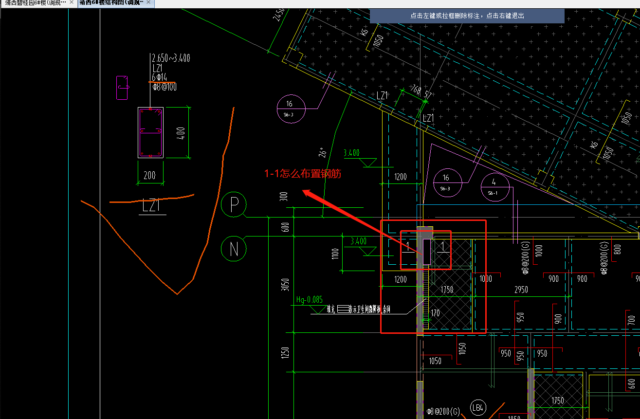Screen dimensions: 640x419
Task: Click the 57 dimension beside 168
Action: click(428, 94)
